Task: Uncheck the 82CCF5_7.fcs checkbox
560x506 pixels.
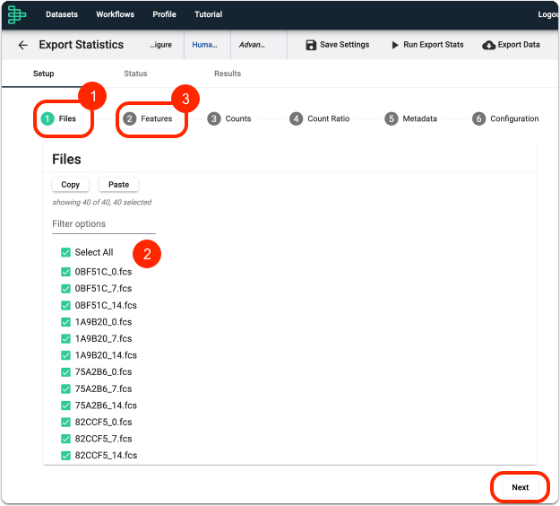Action: [x=65, y=439]
